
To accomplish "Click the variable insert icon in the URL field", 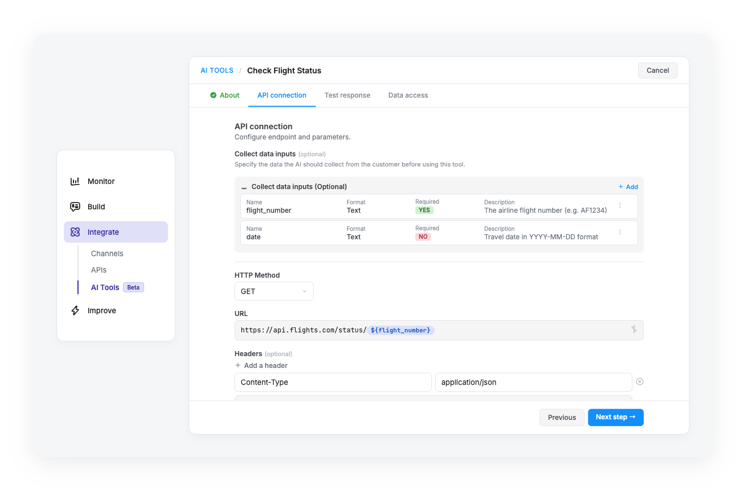I will [634, 330].
